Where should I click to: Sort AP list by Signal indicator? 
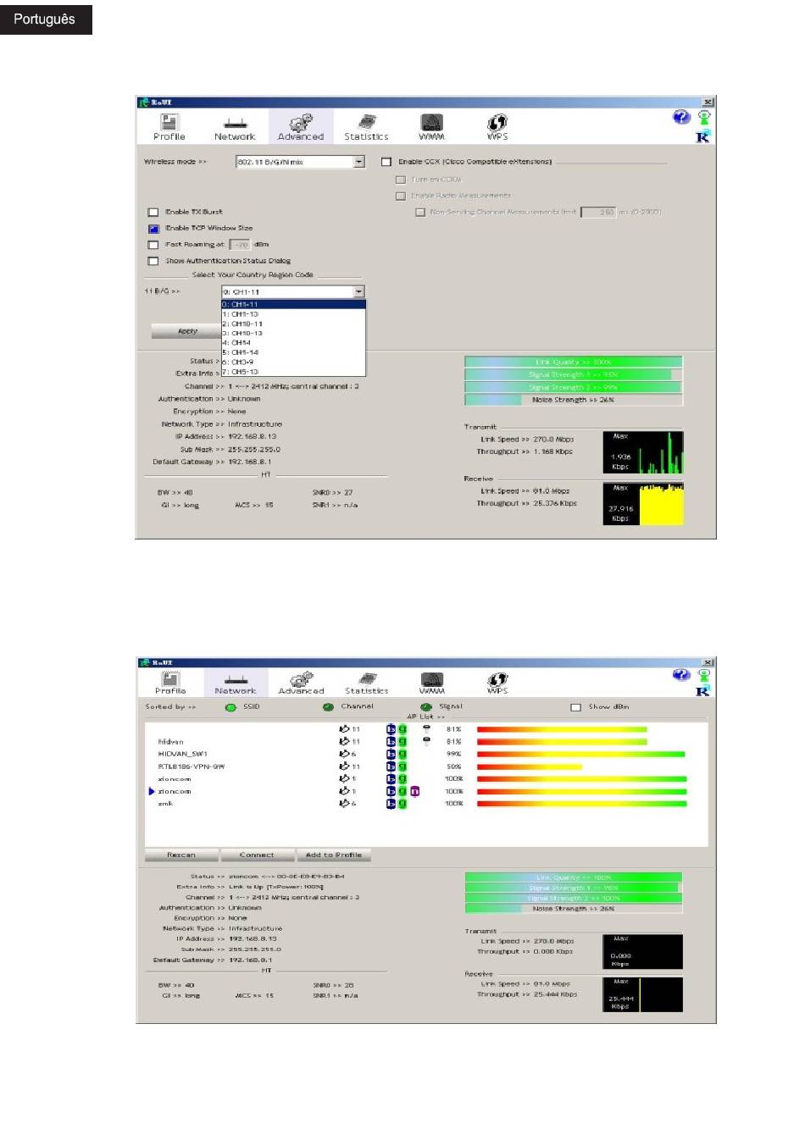[426, 707]
